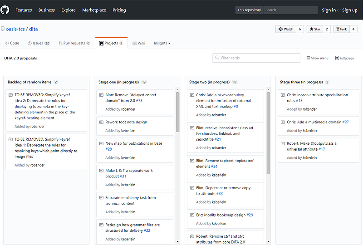The image size is (363, 245).
Task: Open Features in the top navigation
Action: 24,10
